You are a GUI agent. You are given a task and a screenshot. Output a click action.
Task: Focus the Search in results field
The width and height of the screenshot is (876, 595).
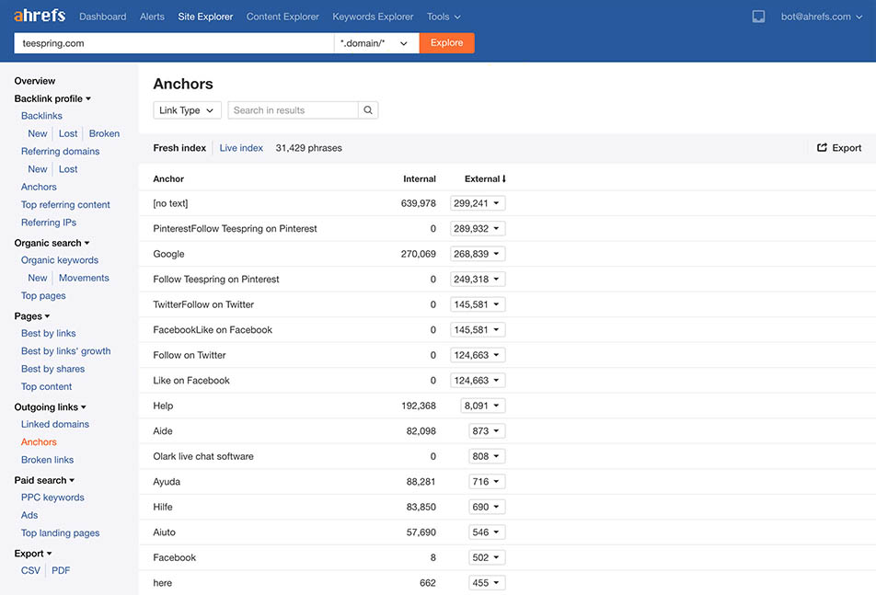tap(293, 110)
